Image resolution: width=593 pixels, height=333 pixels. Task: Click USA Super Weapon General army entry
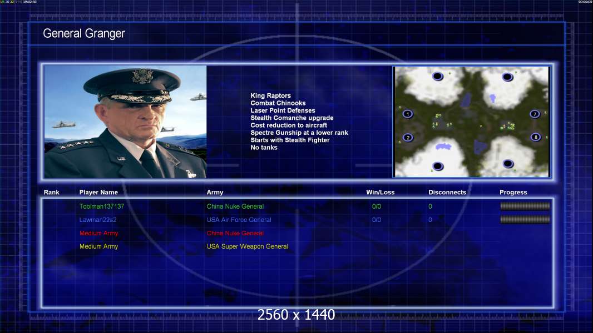[247, 246]
